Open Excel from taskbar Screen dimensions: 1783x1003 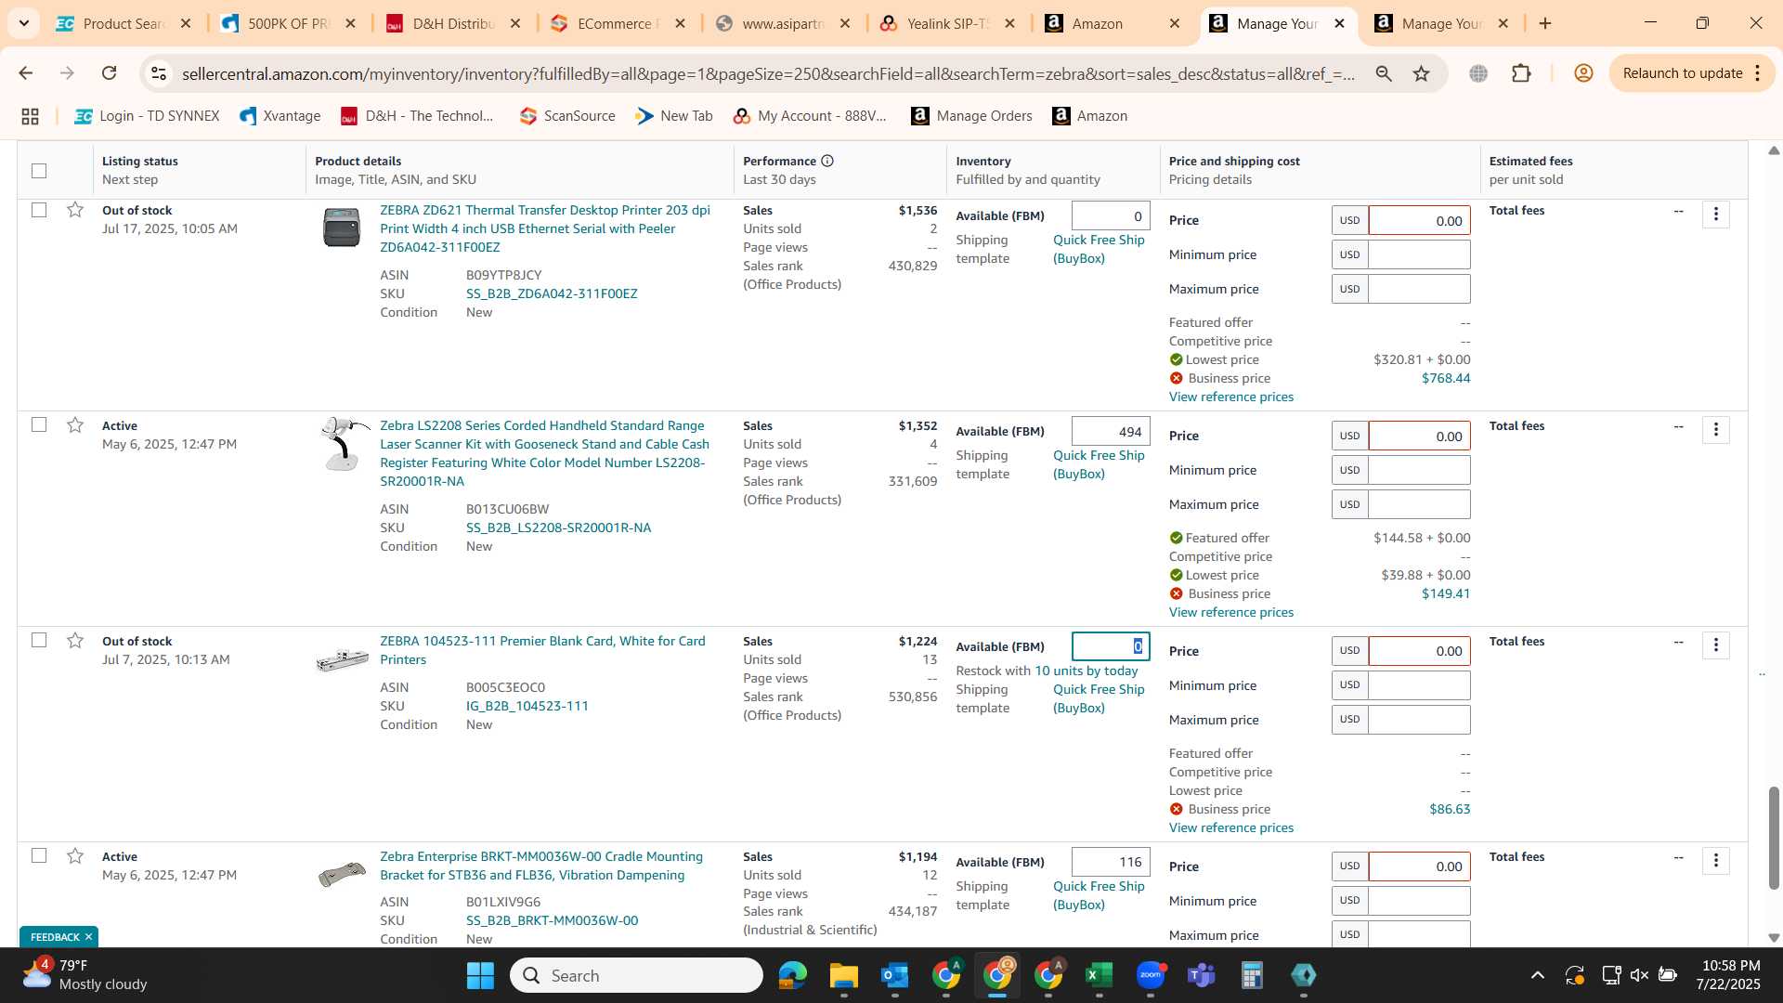click(x=1099, y=975)
